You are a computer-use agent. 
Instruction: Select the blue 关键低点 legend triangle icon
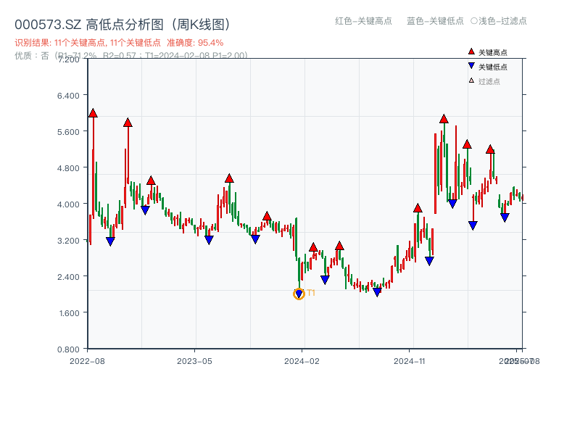470,65
